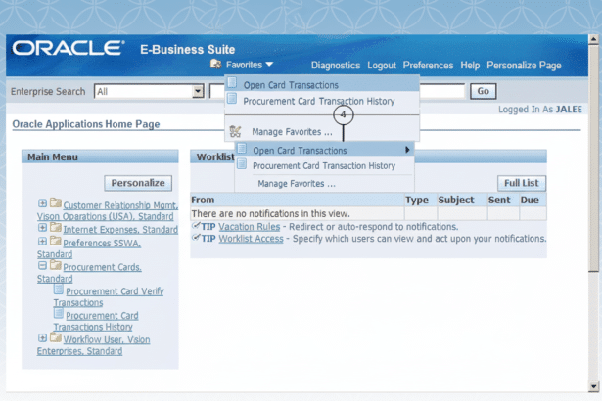Sort worklist by Type column
The image size is (602, 401).
point(417,200)
